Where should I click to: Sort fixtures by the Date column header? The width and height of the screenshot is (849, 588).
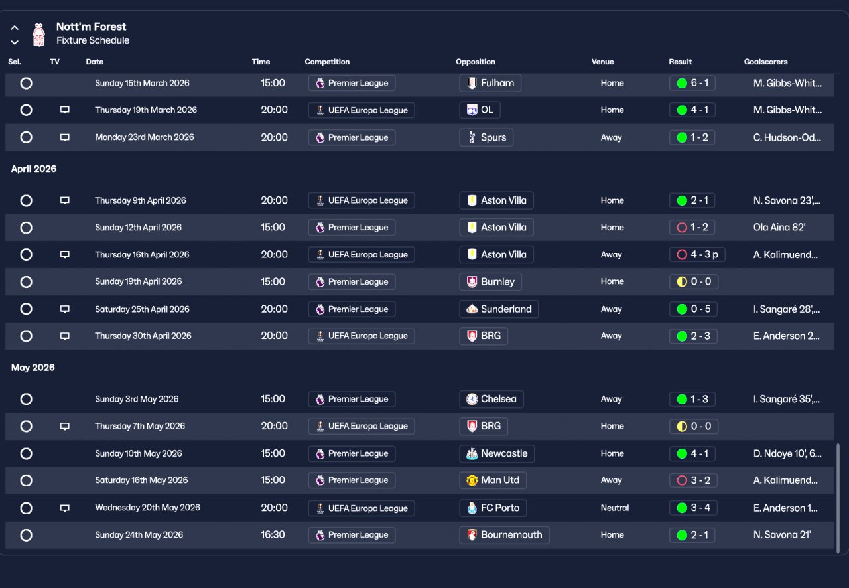point(95,62)
